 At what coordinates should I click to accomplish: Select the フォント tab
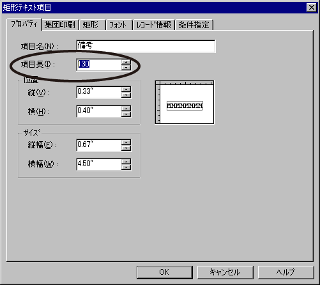click(x=119, y=25)
